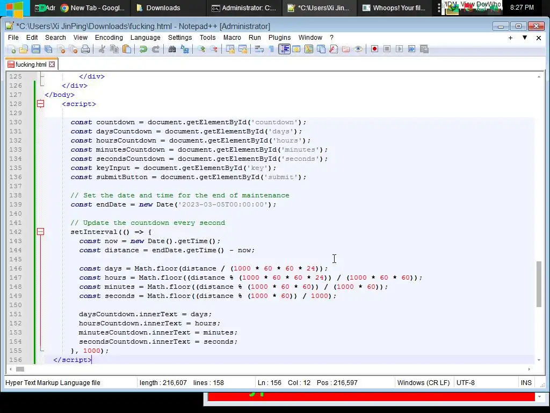The height and width of the screenshot is (413, 550).
Task: Open the Language menu
Action: click(145, 38)
